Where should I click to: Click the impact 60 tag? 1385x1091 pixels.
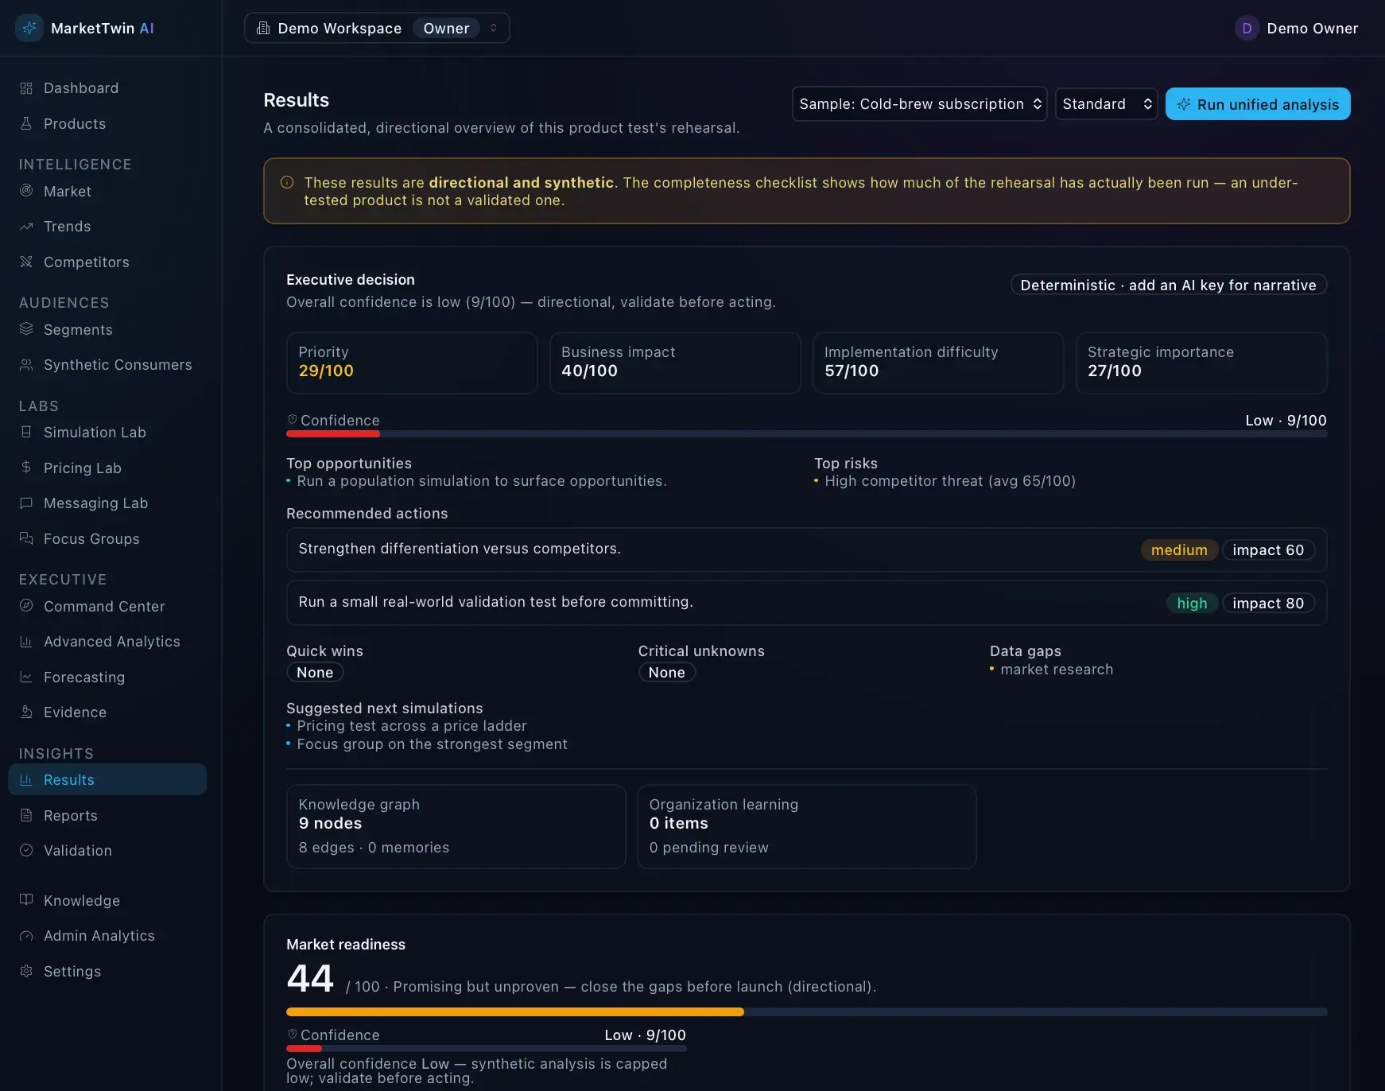click(1268, 550)
